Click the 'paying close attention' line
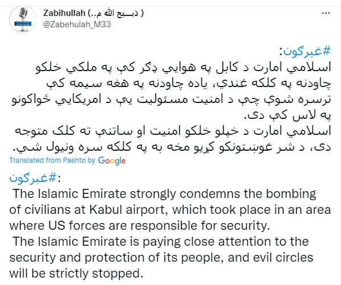The width and height of the screenshot is (341, 285). click(x=161, y=242)
